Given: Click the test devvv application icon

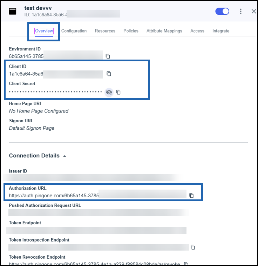Looking at the screenshot, I should pos(13,11).
